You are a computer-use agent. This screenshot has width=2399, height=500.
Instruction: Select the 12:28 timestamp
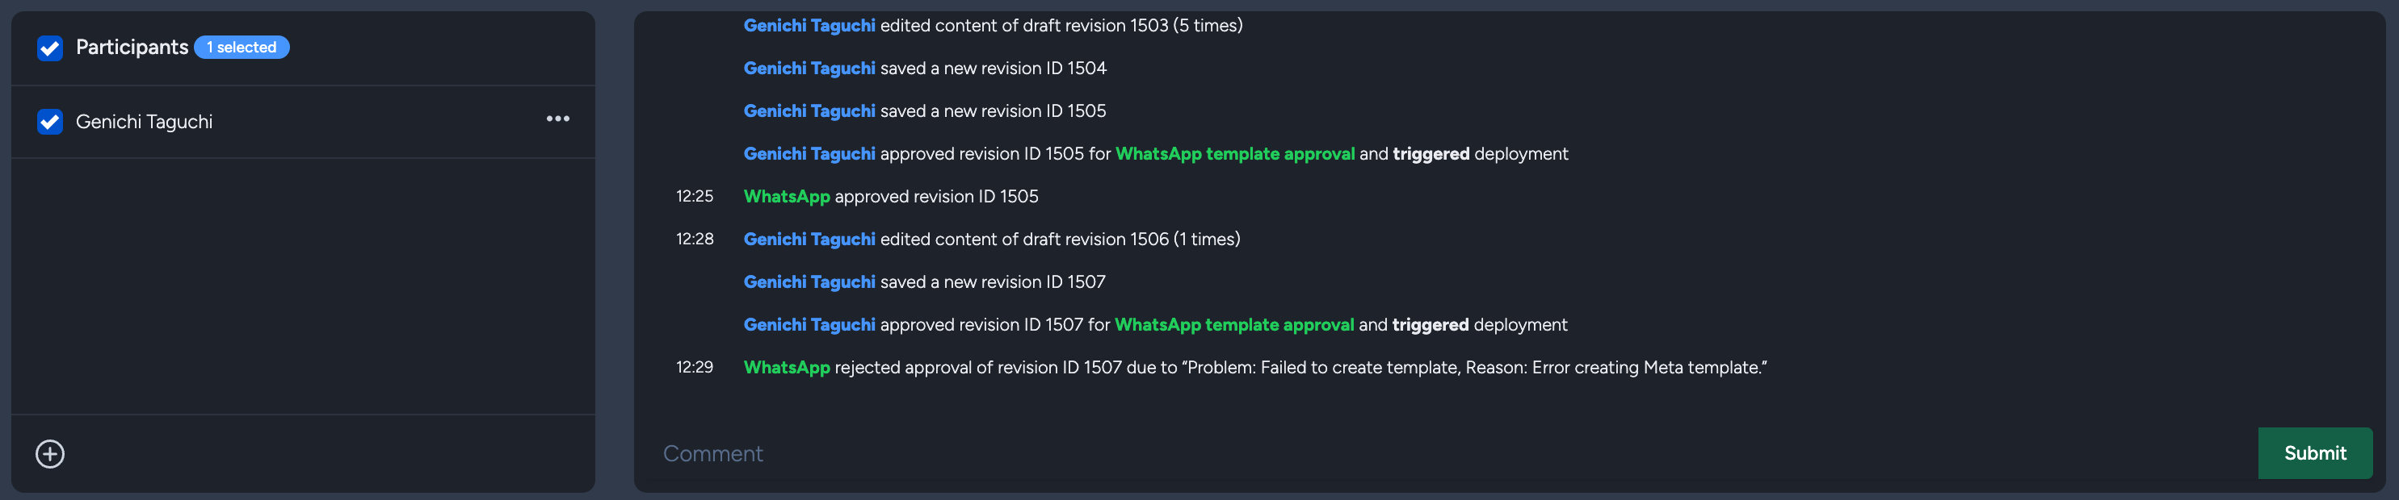point(695,239)
